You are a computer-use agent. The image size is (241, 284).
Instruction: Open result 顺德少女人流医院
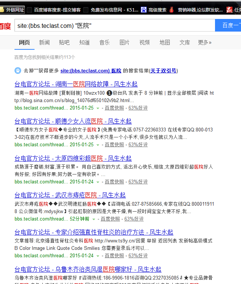pyautogui.click(x=73, y=121)
